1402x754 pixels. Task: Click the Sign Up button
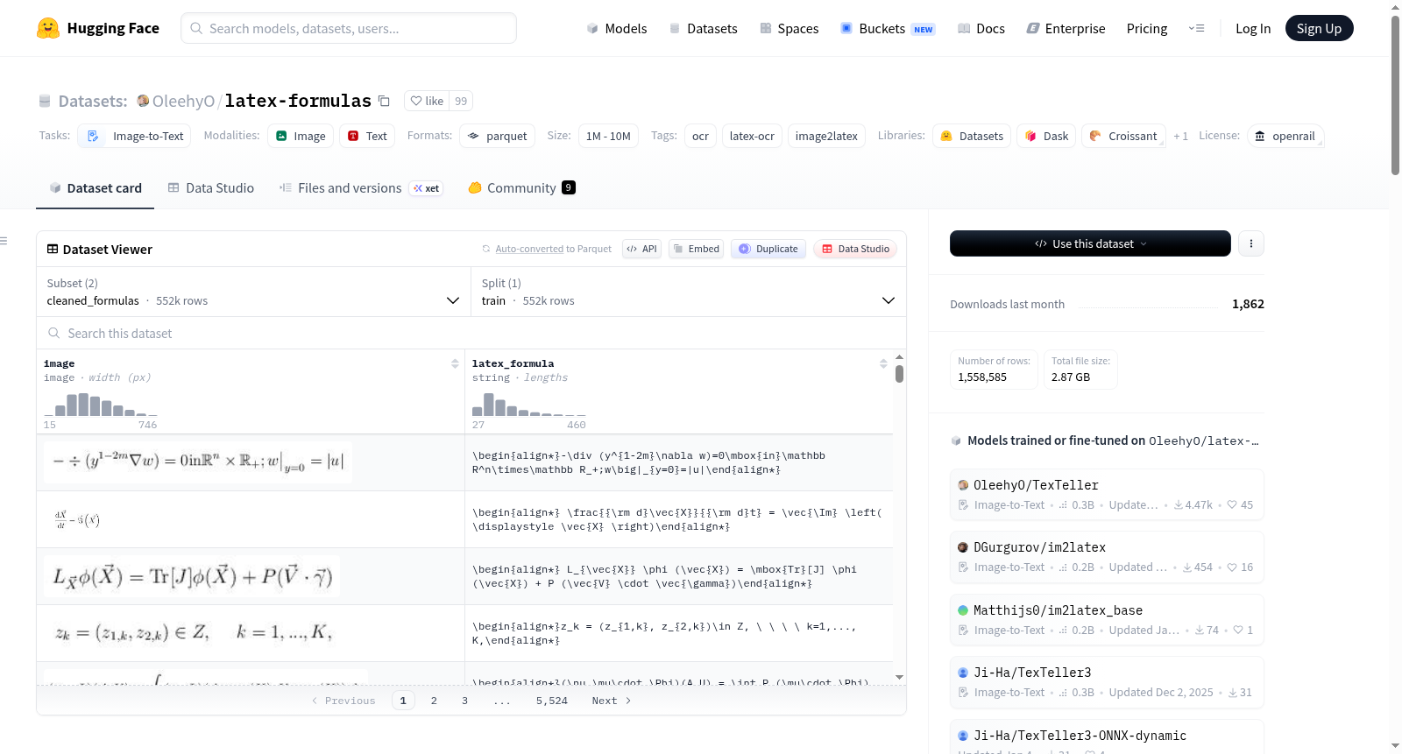click(x=1319, y=29)
